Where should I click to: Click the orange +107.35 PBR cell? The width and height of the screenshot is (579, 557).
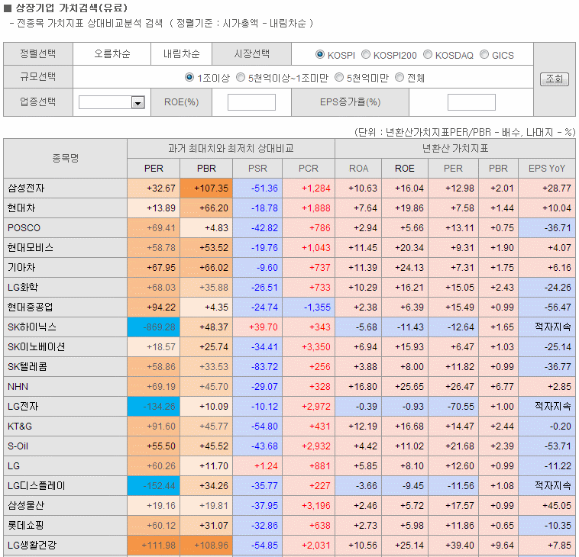[206, 188]
